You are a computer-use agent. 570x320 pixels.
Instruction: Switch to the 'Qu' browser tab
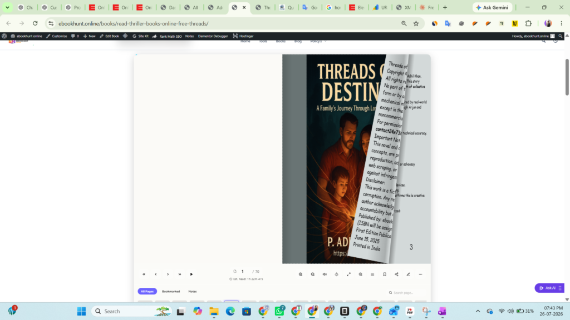pyautogui.click(x=287, y=7)
